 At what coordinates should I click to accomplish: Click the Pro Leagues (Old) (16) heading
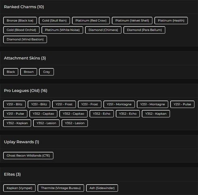pos(26,91)
